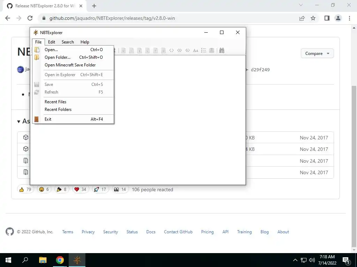The height and width of the screenshot is (267, 357).
Task: Open the volume control in tray
Action: pyautogui.click(x=312, y=260)
